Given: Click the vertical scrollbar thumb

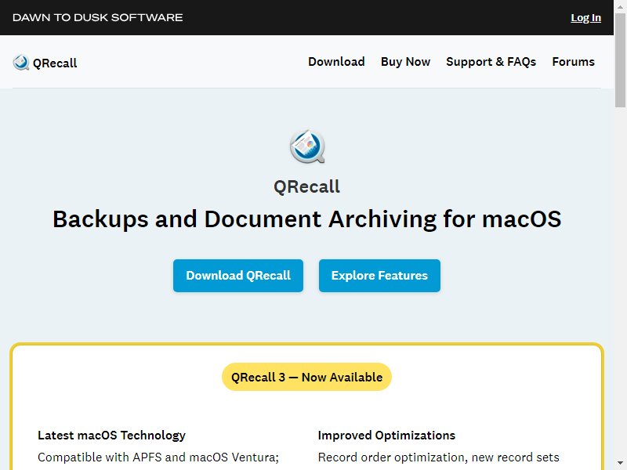Looking at the screenshot, I should [620, 60].
